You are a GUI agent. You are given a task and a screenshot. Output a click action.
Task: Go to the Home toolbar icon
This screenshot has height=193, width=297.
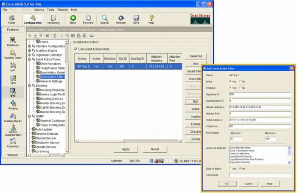tap(11, 20)
